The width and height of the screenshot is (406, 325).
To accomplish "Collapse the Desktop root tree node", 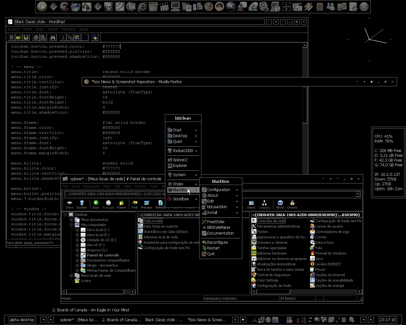I will coord(65,215).
